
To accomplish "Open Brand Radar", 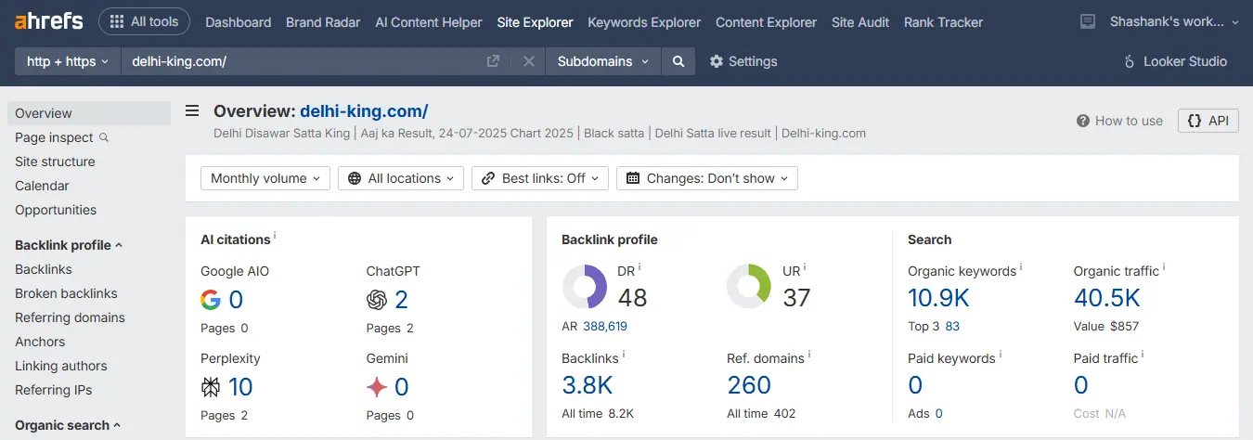I will click(x=323, y=22).
